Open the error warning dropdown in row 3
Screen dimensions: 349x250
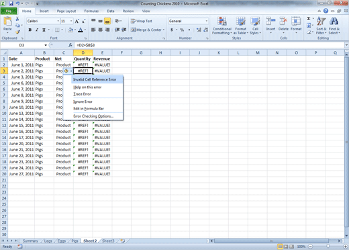click(x=71, y=71)
